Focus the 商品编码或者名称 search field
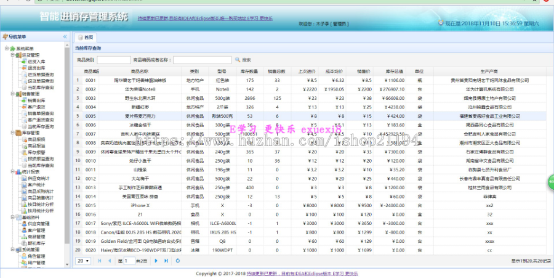 (202, 60)
